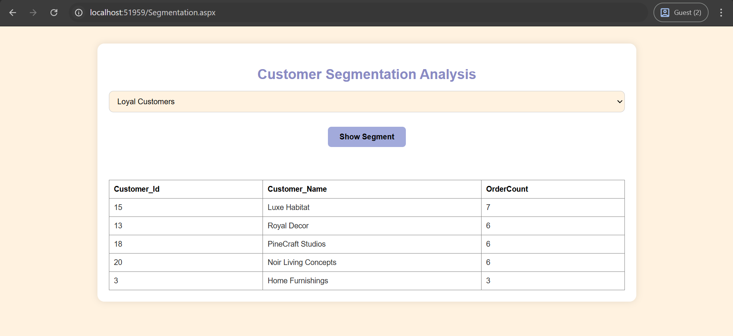Click the Customer_Name column header
This screenshot has height=336, width=733.
coord(372,189)
